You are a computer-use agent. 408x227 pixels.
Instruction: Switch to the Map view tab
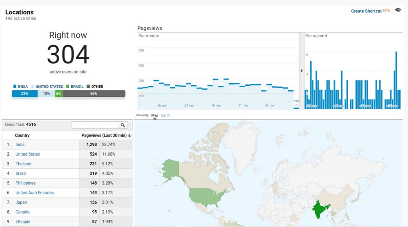pos(155,115)
